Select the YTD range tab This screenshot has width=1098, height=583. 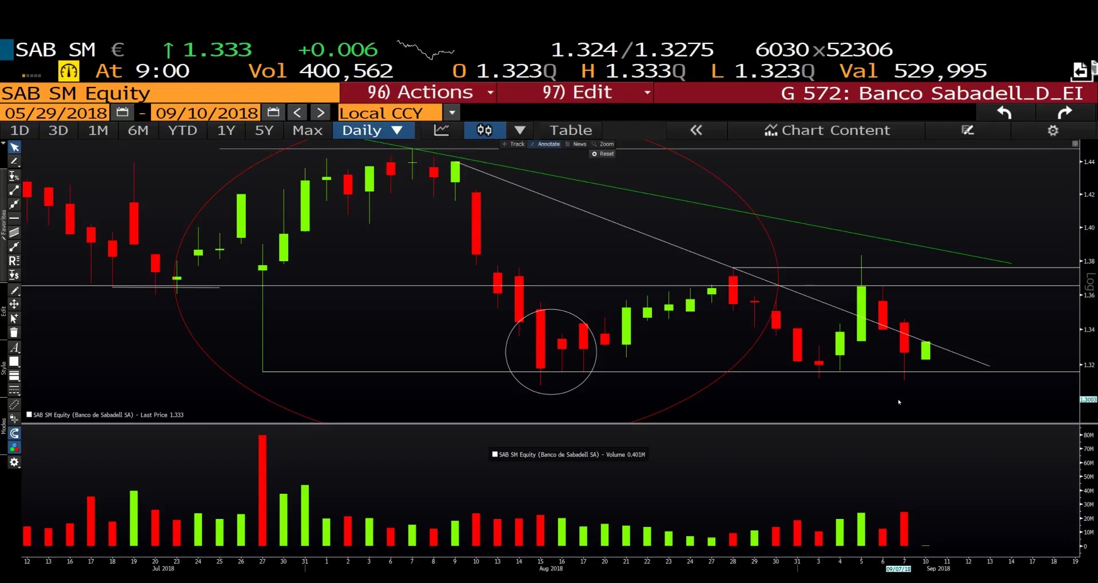pos(182,130)
